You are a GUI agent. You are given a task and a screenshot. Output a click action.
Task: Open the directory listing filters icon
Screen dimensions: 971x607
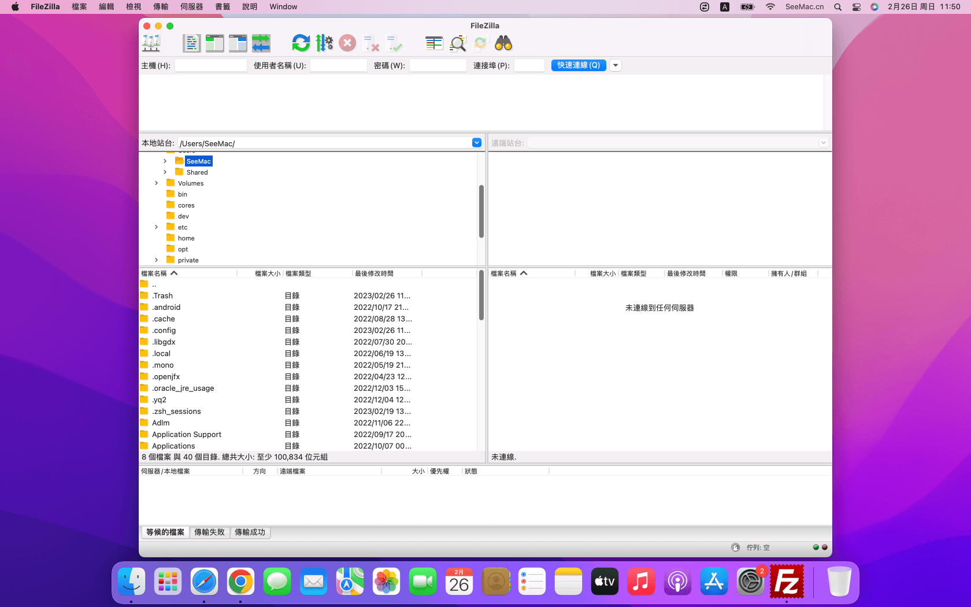[434, 43]
